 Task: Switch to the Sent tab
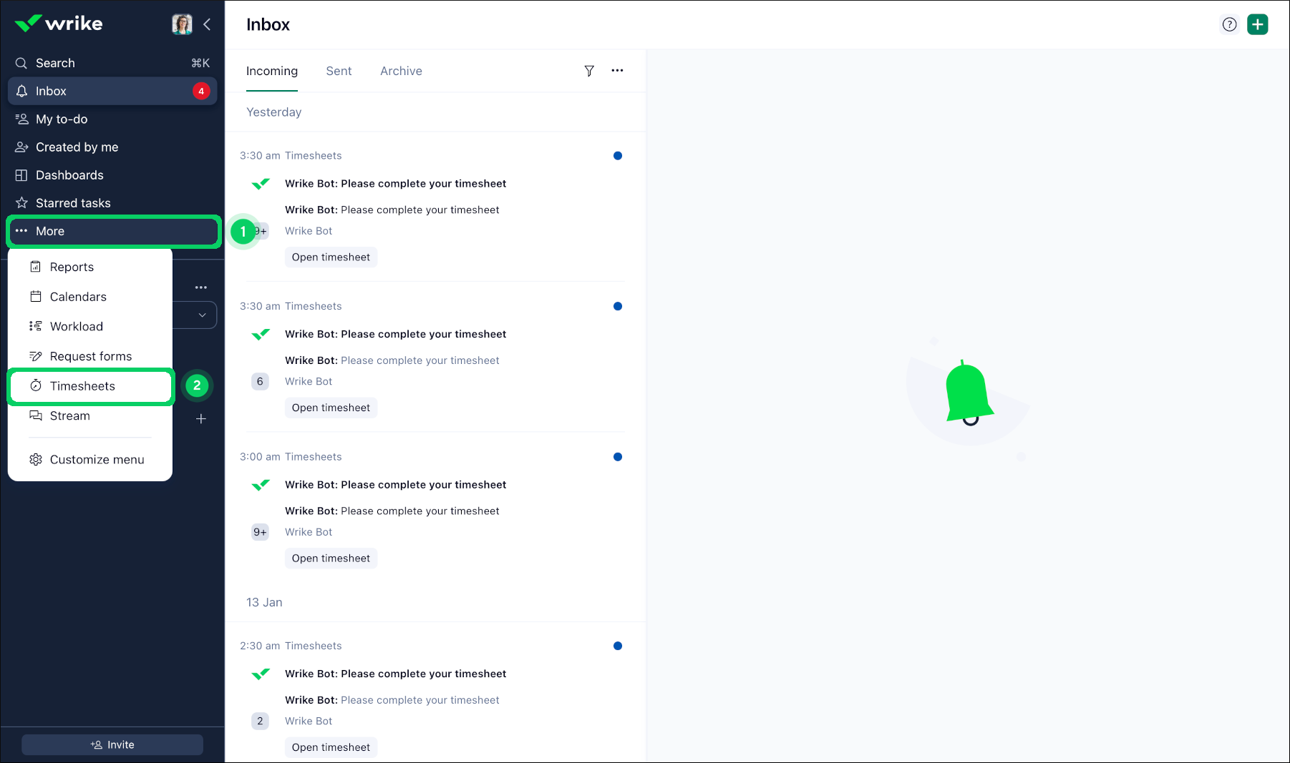339,71
